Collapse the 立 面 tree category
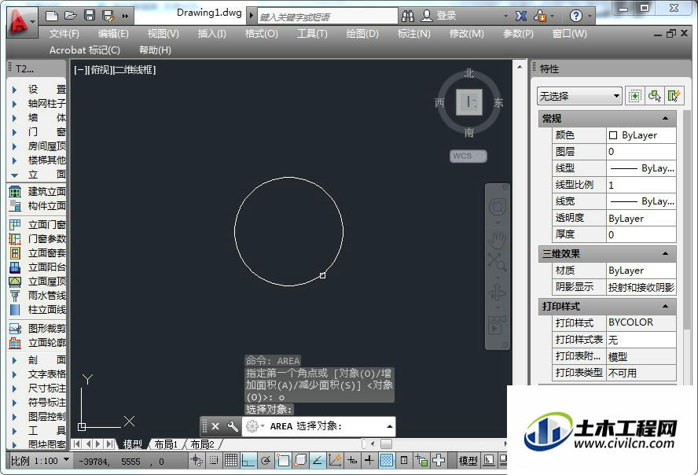698x475 pixels. (x=14, y=175)
